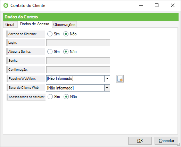Viewport: 181px width, 147px height.
Task: Click the Confirmação input field
Action: 78,70
